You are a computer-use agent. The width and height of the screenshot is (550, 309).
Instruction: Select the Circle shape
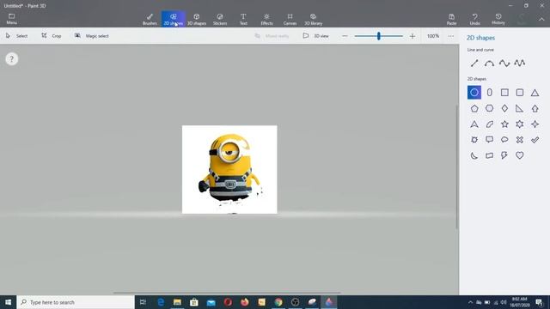point(474,93)
